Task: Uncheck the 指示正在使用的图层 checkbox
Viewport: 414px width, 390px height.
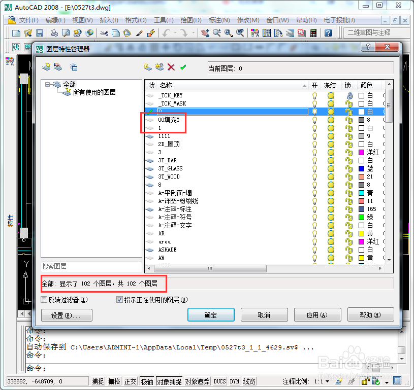Action: [x=119, y=299]
